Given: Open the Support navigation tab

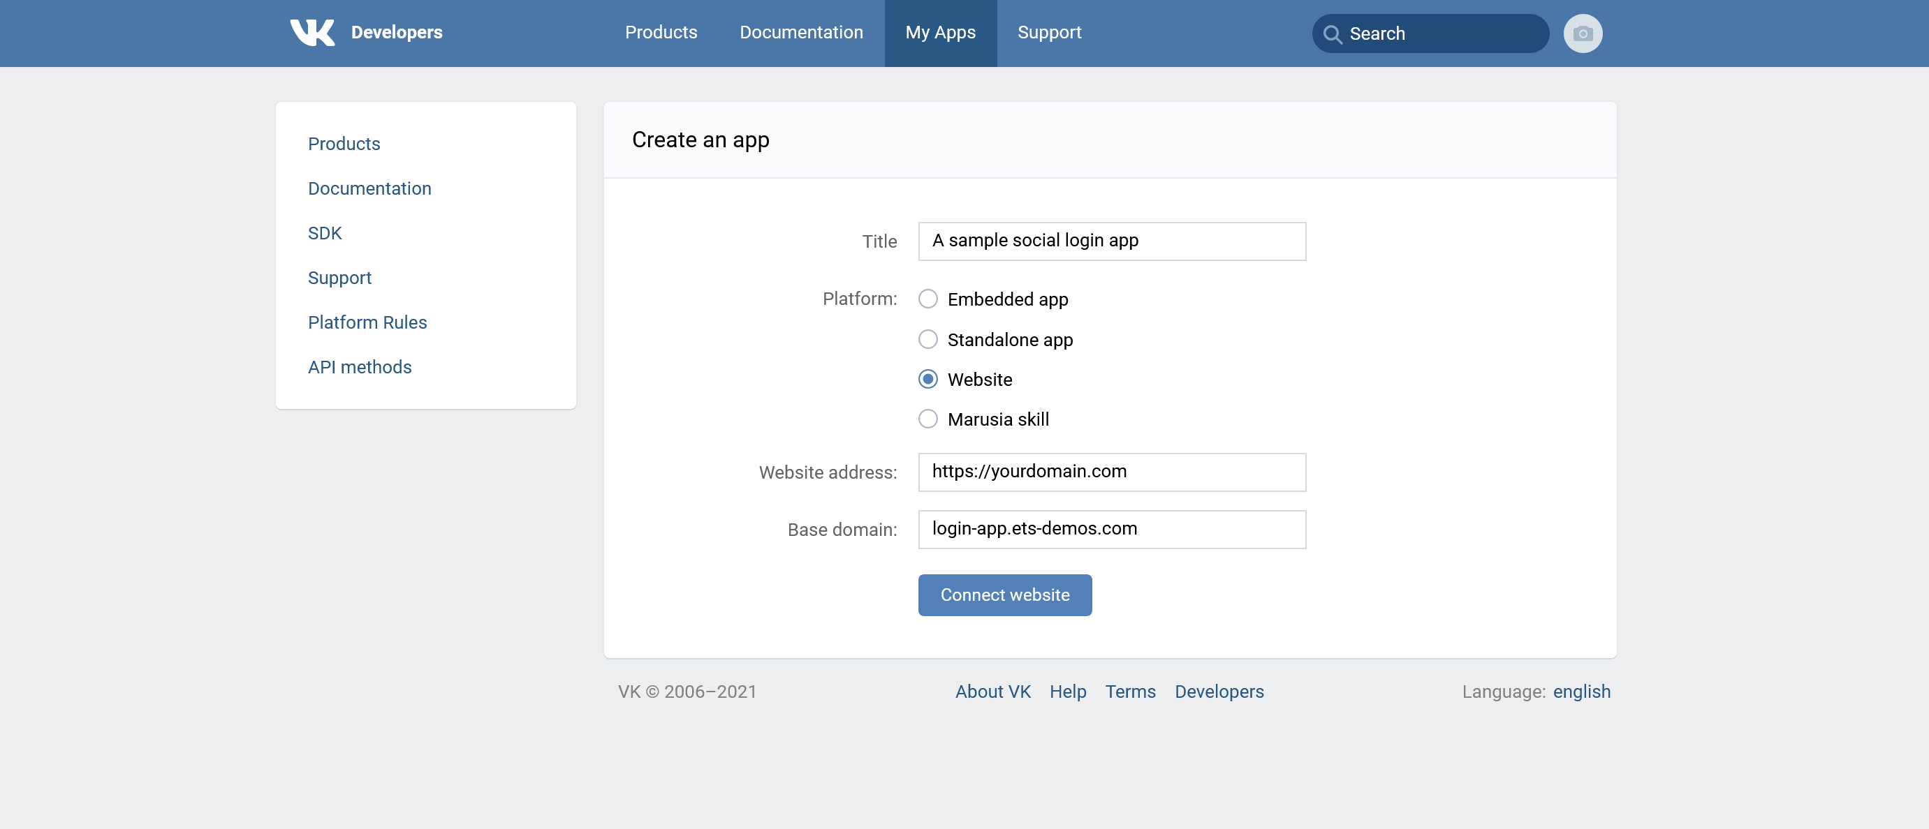Looking at the screenshot, I should pos(1050,33).
